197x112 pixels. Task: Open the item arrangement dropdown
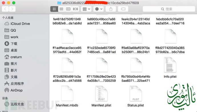coord(86,9)
